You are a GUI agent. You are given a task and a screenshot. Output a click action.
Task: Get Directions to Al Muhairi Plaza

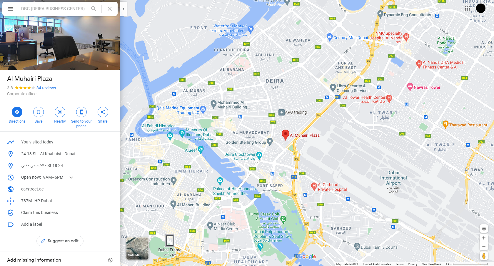click(x=17, y=112)
